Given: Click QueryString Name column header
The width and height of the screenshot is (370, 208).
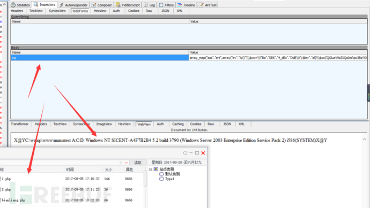Looking at the screenshot, I should pyautogui.click(x=100, y=21).
